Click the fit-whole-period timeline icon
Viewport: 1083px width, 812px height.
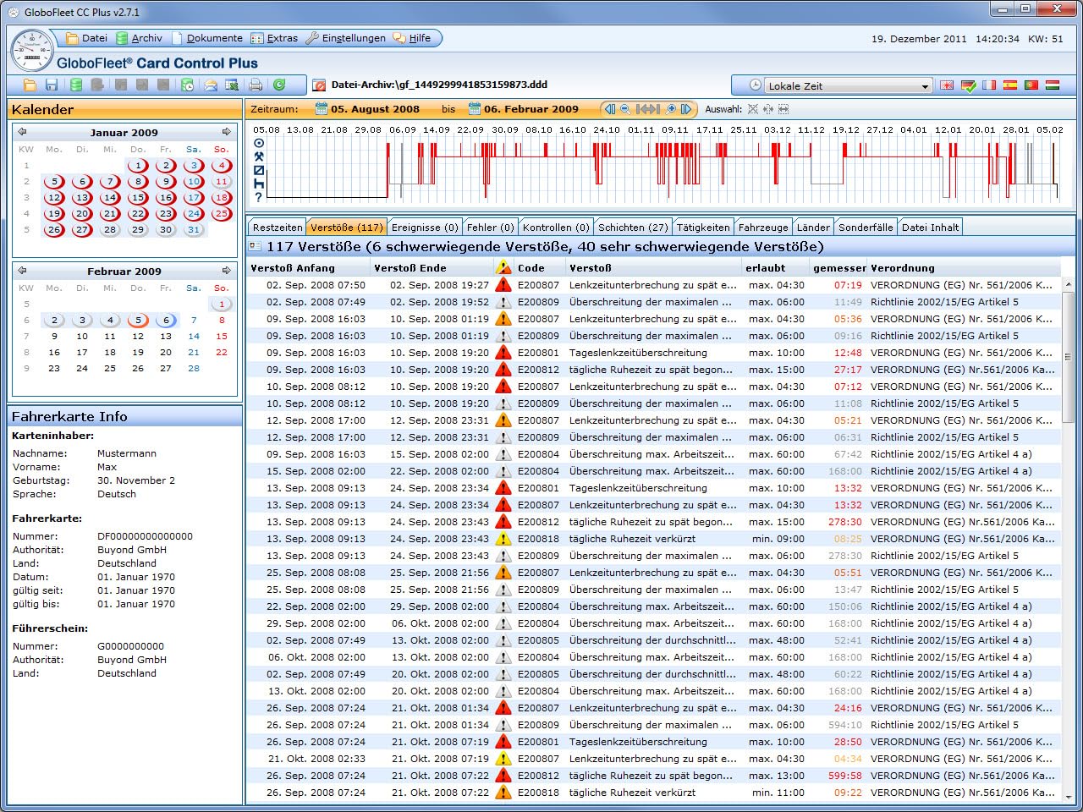(x=648, y=109)
